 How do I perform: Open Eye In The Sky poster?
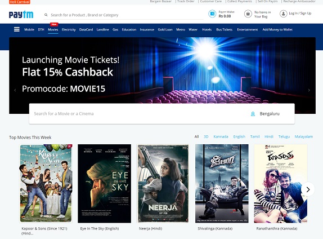105,184
